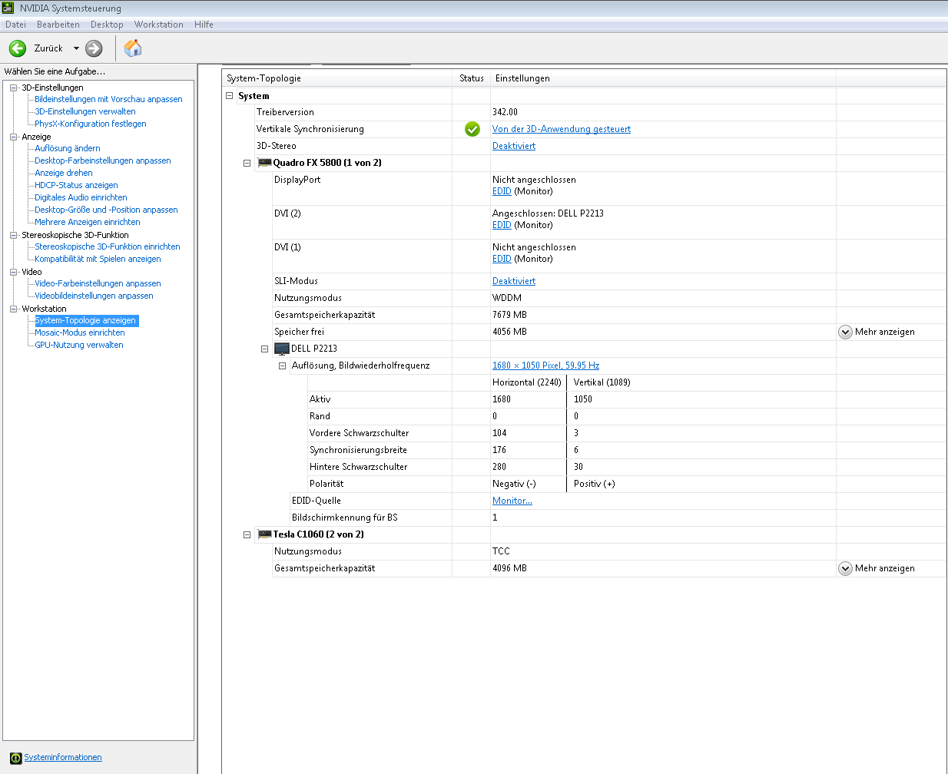Select 3D-Einstellungen verwalten
The width and height of the screenshot is (948, 774).
coord(85,111)
